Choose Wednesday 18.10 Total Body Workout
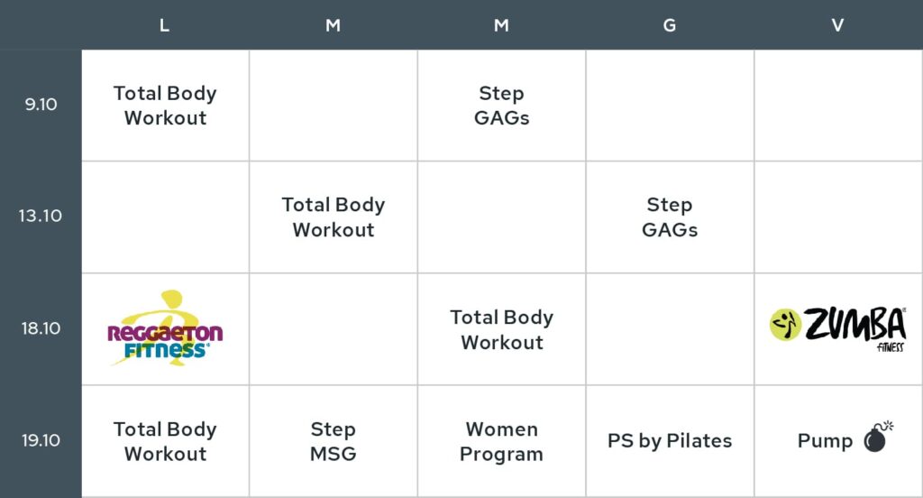This screenshot has height=498, width=923. click(x=501, y=329)
